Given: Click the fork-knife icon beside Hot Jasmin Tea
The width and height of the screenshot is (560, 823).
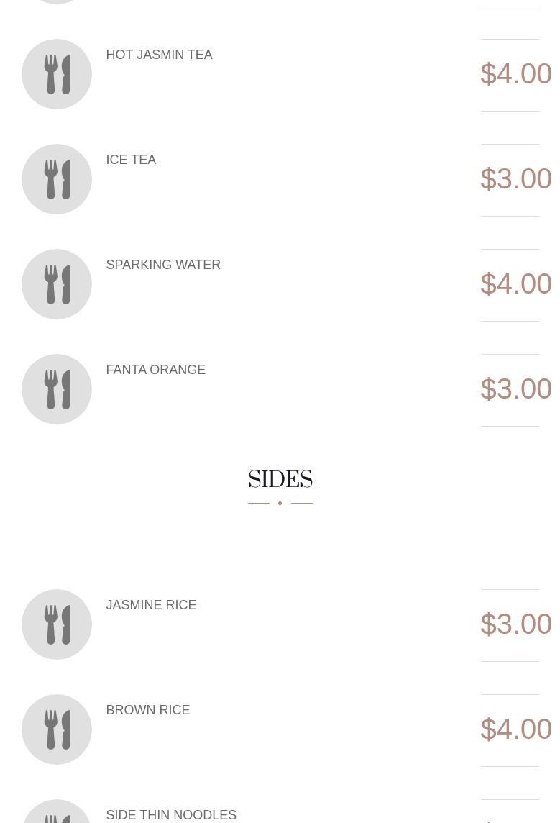Looking at the screenshot, I should coord(57,74).
